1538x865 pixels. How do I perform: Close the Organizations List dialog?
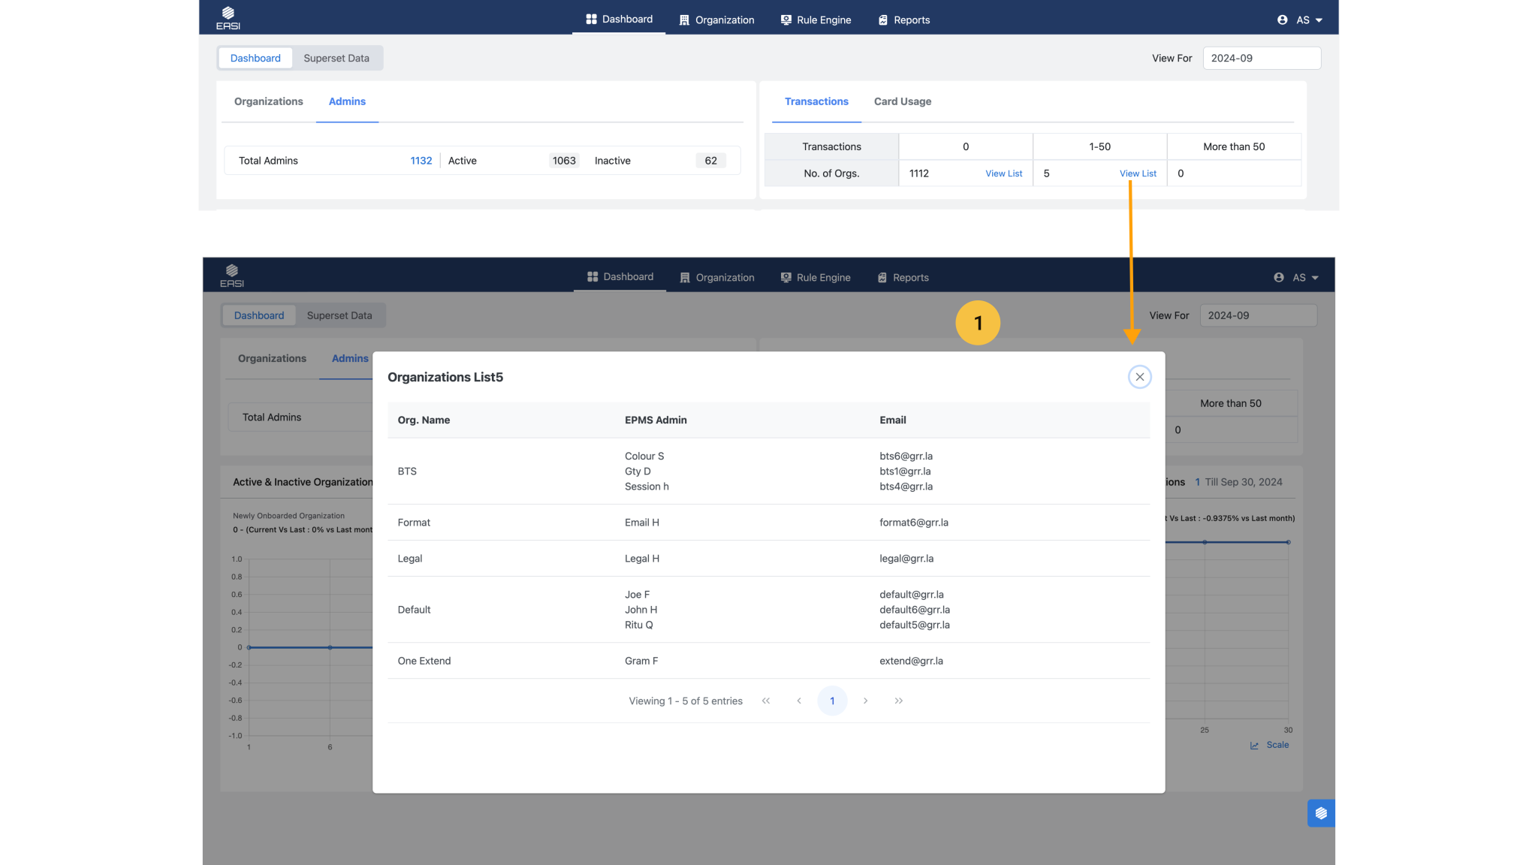tap(1139, 377)
